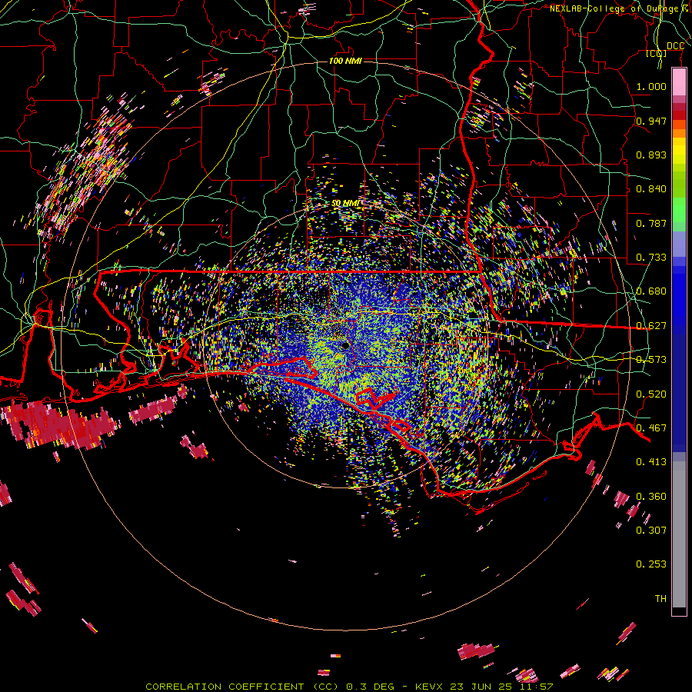Select the 0.627 value on the scale
The width and height of the screenshot is (692, 692).
click(651, 326)
